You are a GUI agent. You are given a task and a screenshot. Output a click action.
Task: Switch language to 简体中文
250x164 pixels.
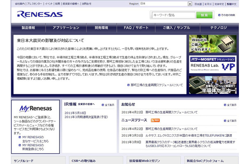point(219,4)
